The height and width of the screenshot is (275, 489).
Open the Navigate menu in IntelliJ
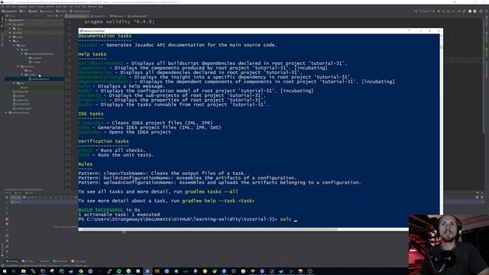coord(23,7)
